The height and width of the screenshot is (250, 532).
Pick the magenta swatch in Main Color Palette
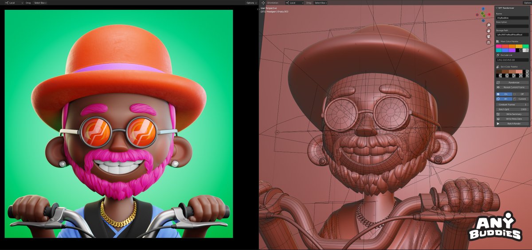(x=499, y=46)
